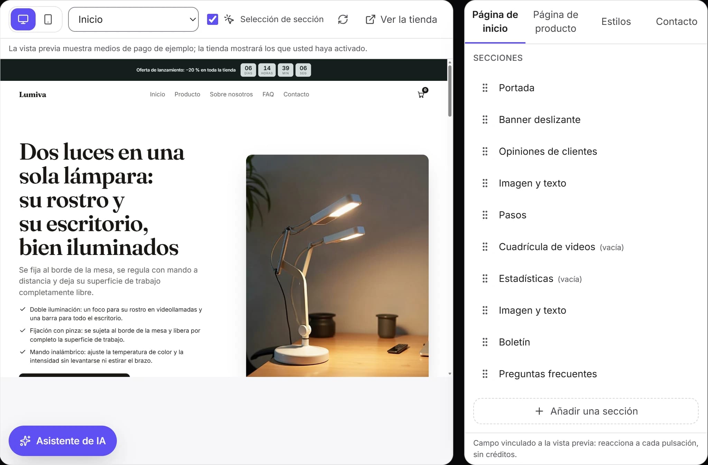Click the Mando inalámbrico bullet text
708x465 pixels.
(x=106, y=356)
